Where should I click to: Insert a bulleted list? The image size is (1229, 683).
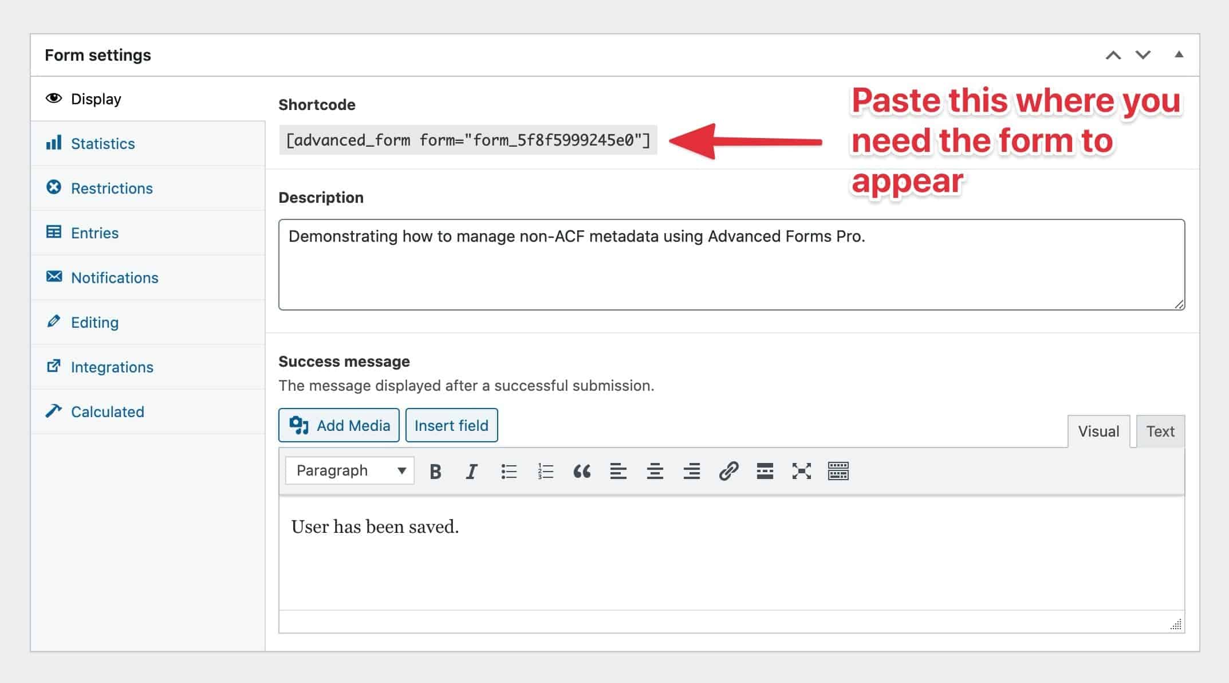click(509, 472)
